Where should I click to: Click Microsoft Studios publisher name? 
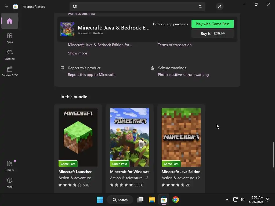pos(90,33)
